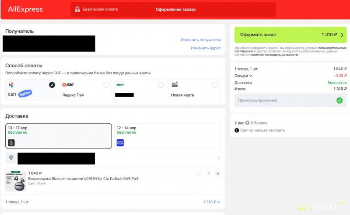Choose Новая карта payment option
This screenshot has width=350, height=215.
194,90
